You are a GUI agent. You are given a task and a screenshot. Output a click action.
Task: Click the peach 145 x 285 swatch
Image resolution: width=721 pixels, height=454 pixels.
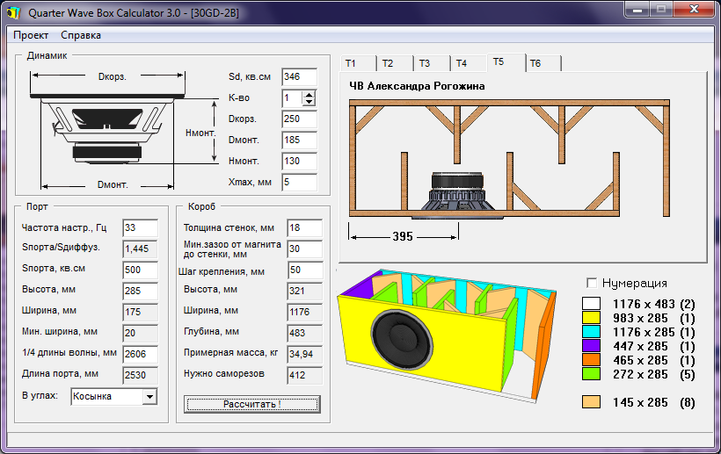(x=592, y=402)
